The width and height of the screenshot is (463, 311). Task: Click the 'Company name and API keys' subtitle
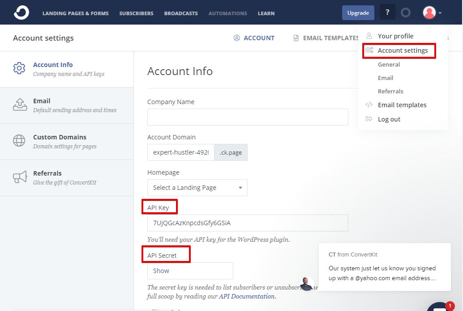(69, 74)
